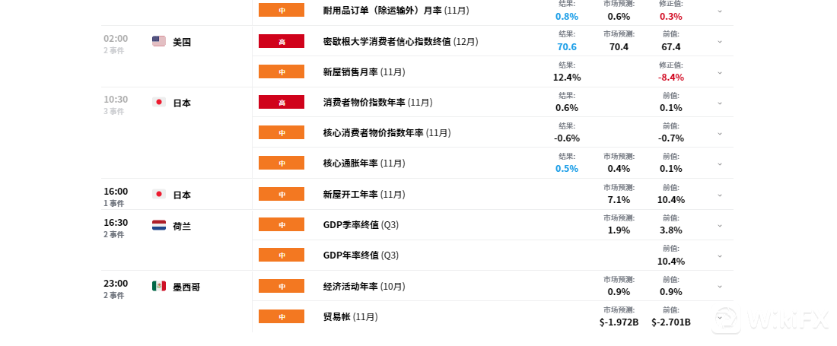Click red 高 badge for 消费者物价指数年率
837x346 pixels.
pyautogui.click(x=282, y=102)
